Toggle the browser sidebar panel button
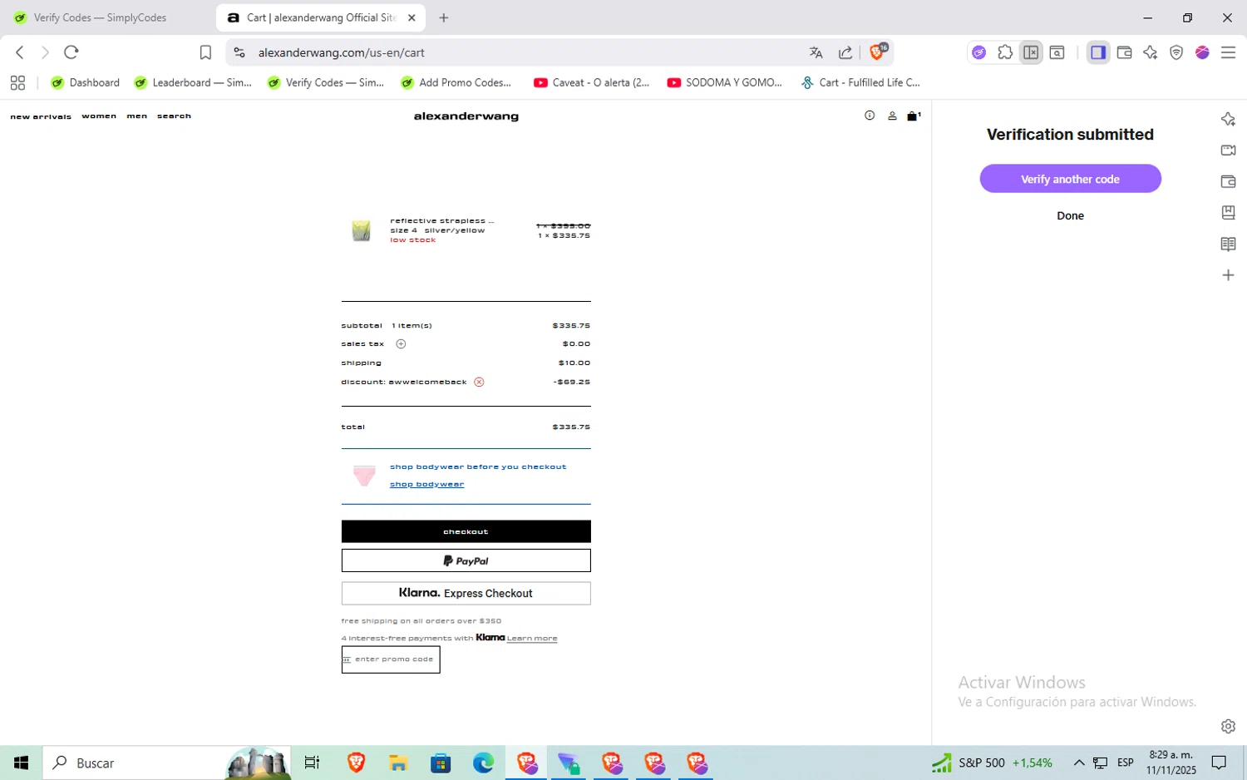 coord(1098,52)
